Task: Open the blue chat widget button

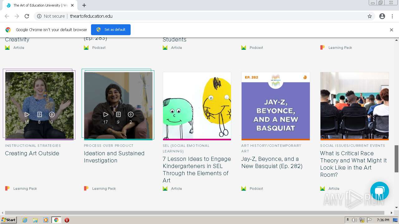Action: click(x=380, y=191)
